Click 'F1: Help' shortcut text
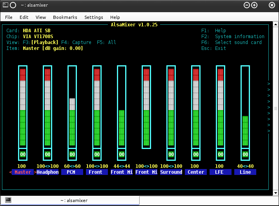The height and width of the screenshot is (206, 279). coord(213,31)
